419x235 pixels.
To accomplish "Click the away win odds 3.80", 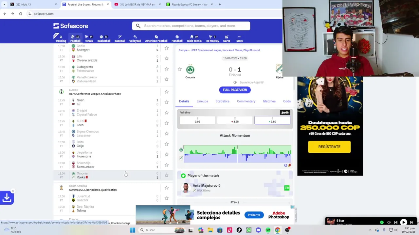I will coord(272,120).
